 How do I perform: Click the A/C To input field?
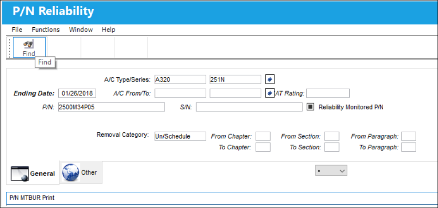pos(235,93)
